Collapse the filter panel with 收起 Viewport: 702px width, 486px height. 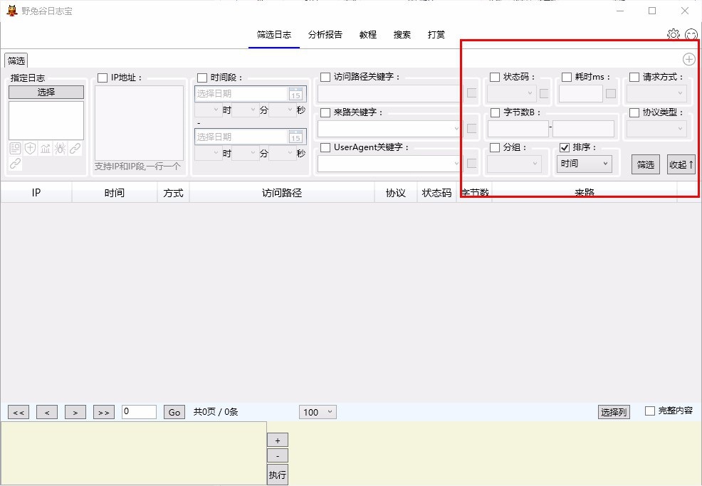[x=681, y=164]
